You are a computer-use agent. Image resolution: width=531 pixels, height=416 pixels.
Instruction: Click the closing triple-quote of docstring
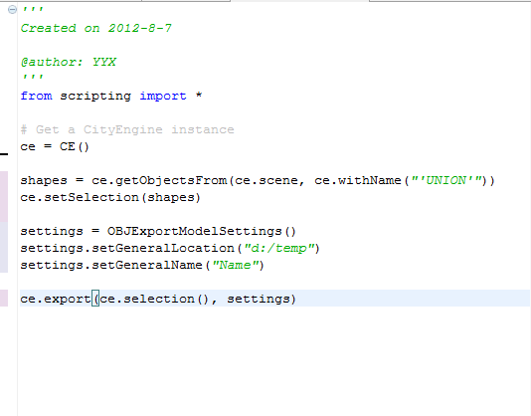pyautogui.click(x=33, y=78)
